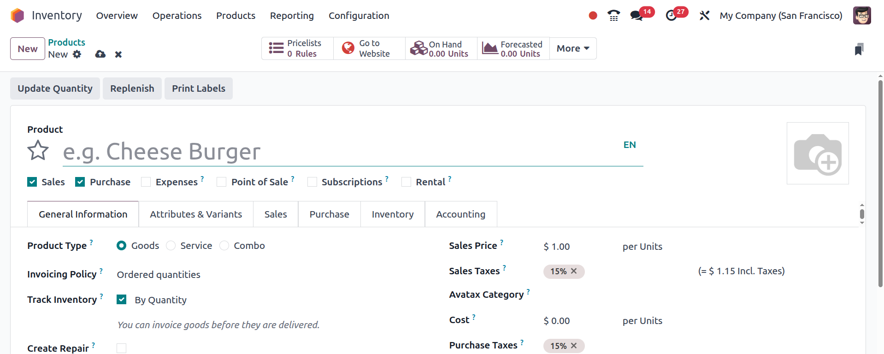This screenshot has height=354, width=884.
Task: Open the Invoicing Policy dropdown field
Action: (x=159, y=275)
